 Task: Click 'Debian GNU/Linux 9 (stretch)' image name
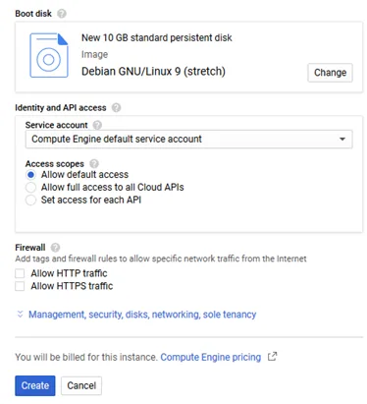click(153, 71)
